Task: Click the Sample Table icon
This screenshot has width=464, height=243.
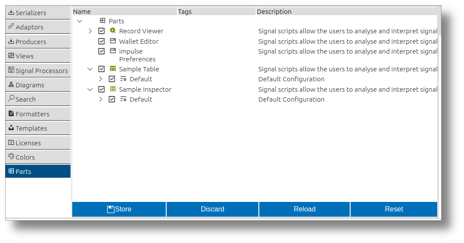Action: point(113,69)
